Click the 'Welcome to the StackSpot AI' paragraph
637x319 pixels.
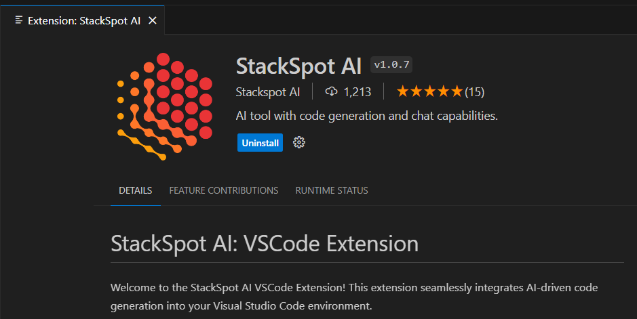[x=354, y=296]
